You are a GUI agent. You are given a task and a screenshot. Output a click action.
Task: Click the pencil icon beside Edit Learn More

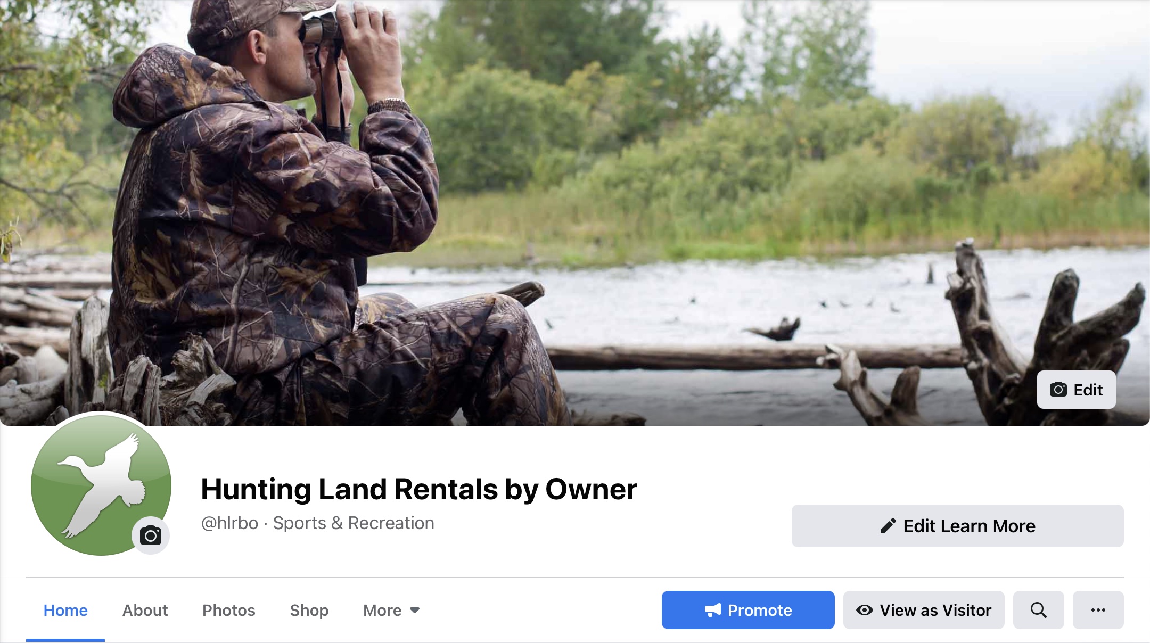(x=888, y=526)
